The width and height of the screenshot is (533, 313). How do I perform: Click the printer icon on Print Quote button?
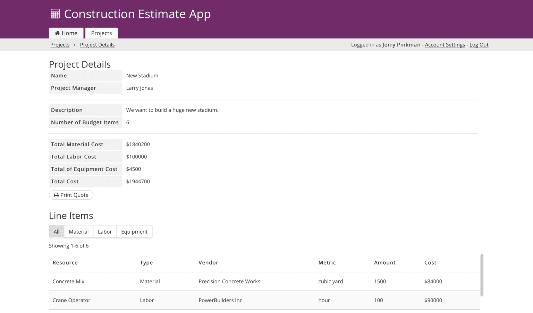point(56,195)
